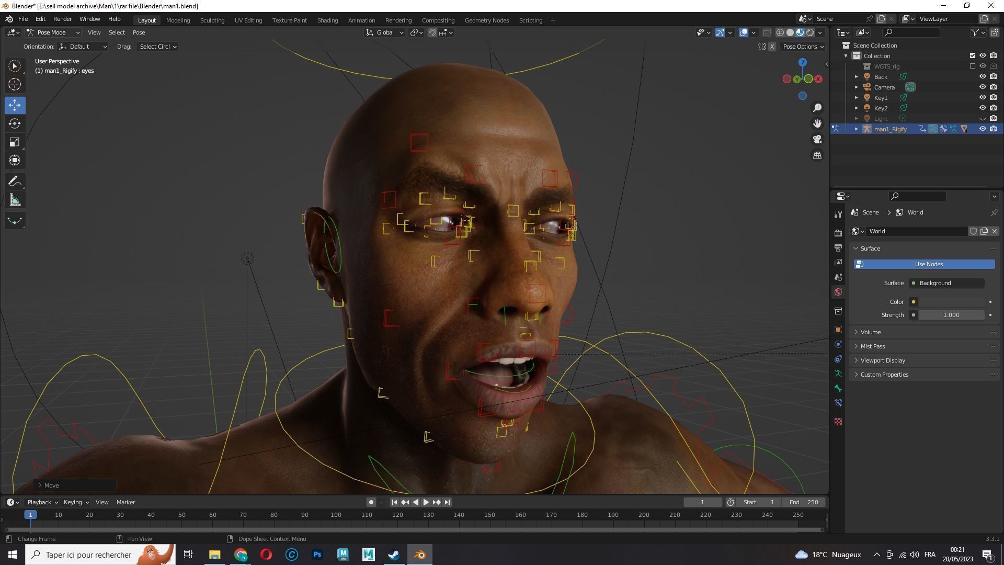
Task: Open the Global transform orientation dropdown
Action: tap(384, 32)
